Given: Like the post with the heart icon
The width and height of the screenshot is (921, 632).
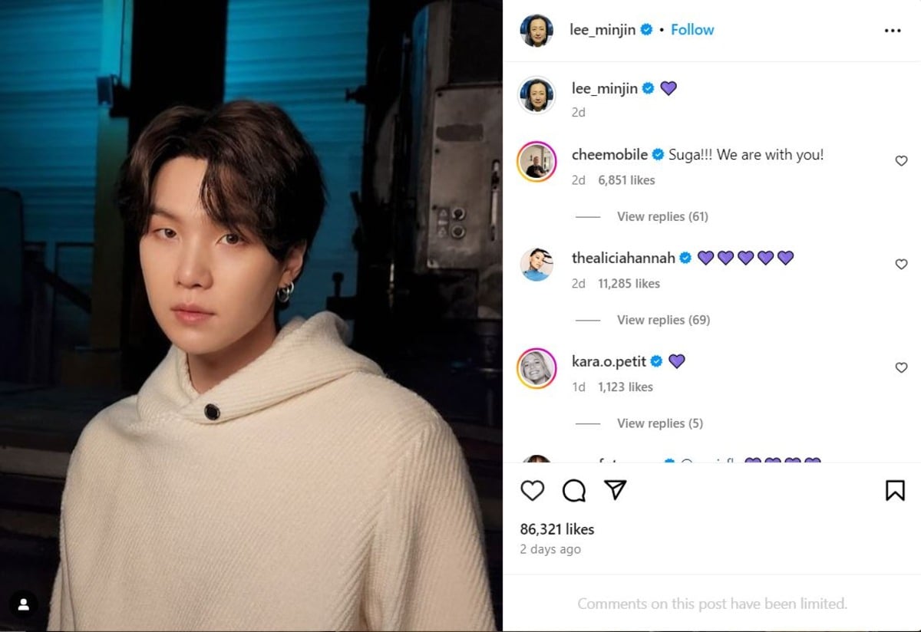Looking at the screenshot, I should point(532,491).
